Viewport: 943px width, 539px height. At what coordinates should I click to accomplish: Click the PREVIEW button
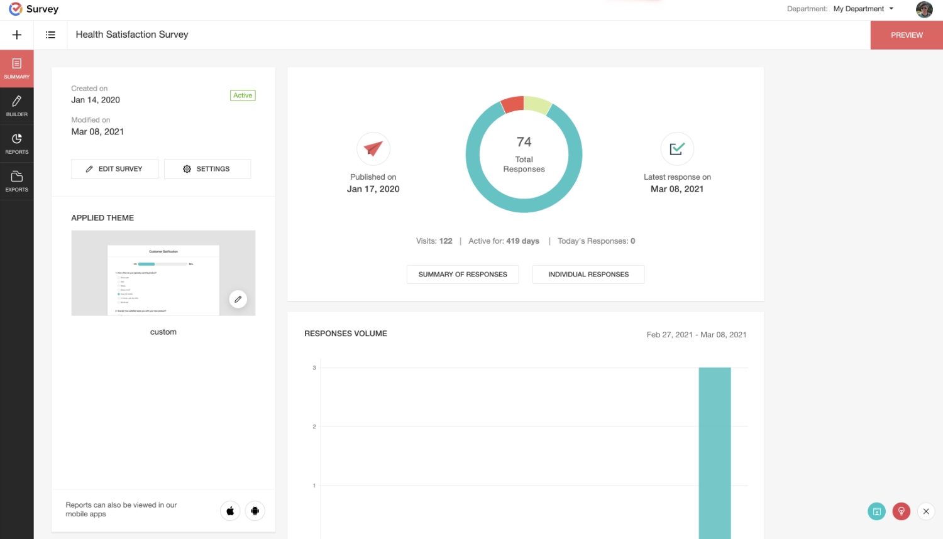click(907, 35)
